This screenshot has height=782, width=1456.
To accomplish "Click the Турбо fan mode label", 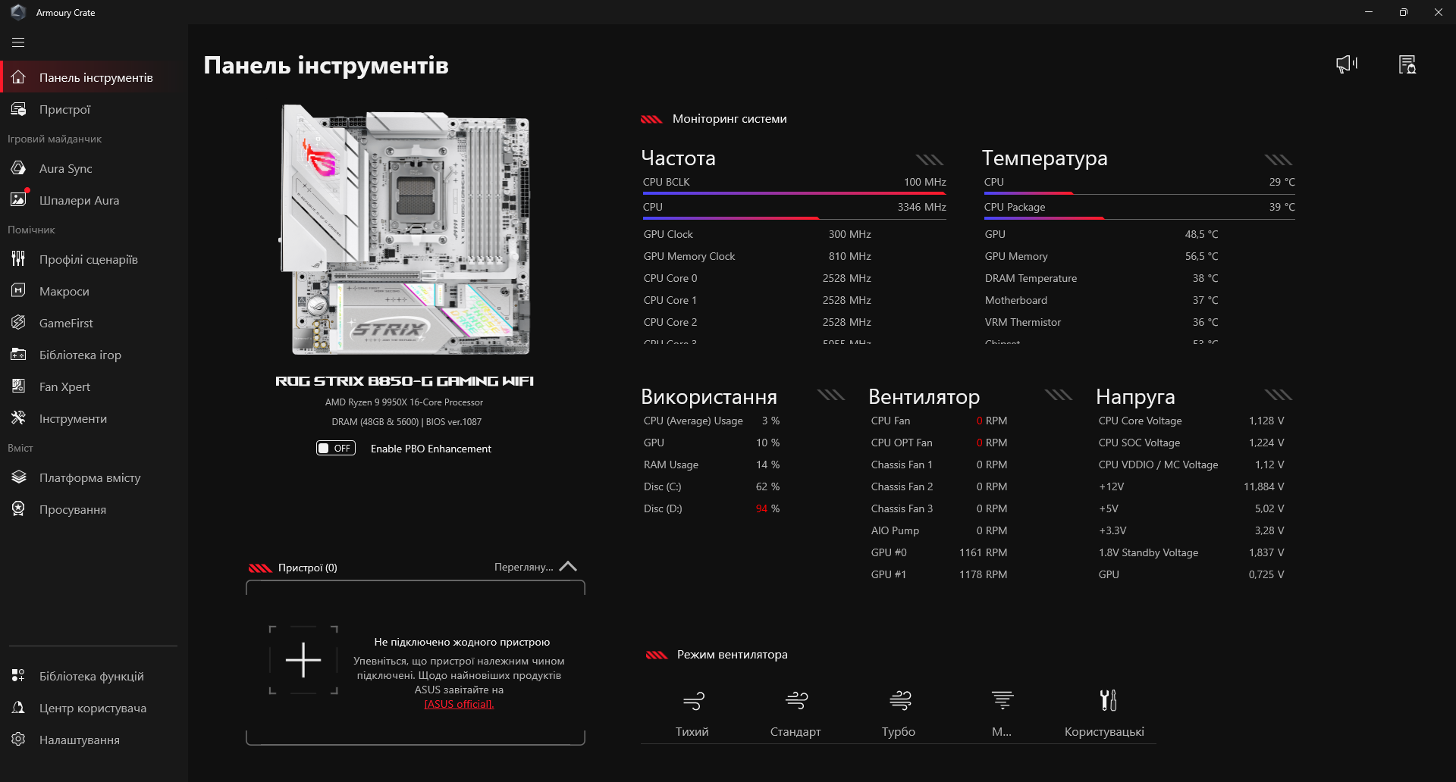I will point(899,731).
